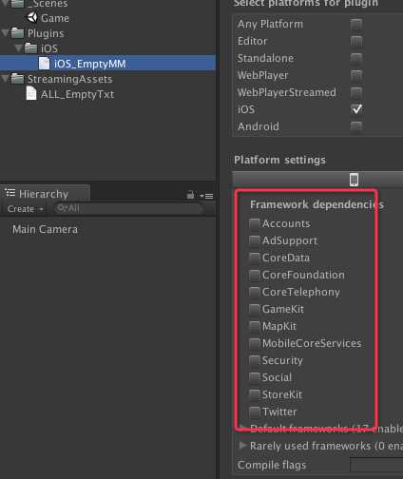The image size is (403, 479).
Task: Tick the StoreKit framework dependency
Action: click(255, 394)
